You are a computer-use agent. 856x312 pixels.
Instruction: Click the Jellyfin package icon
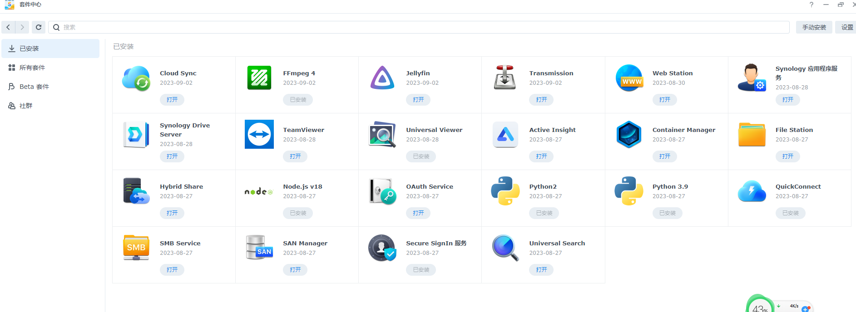(x=382, y=78)
